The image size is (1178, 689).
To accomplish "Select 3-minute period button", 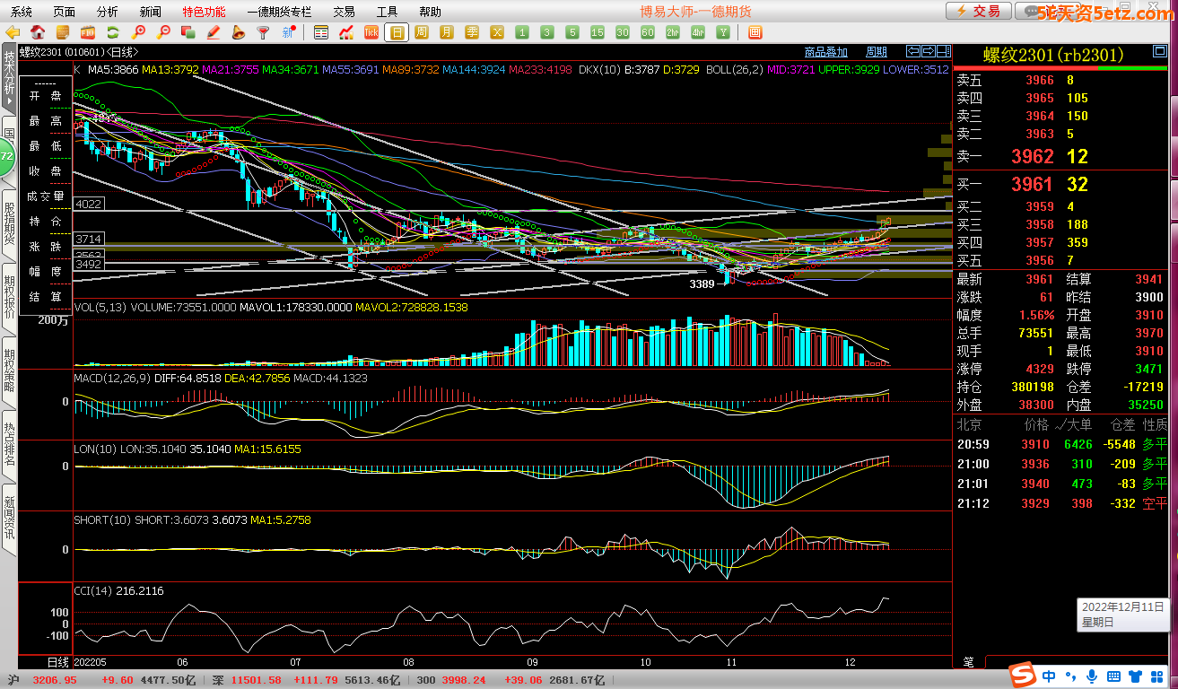I will [546, 32].
